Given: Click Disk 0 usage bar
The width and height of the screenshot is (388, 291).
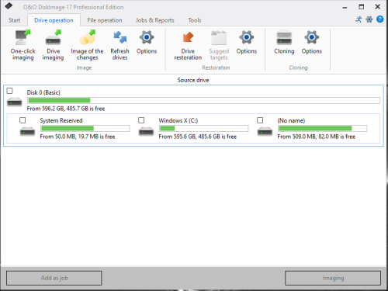Looking at the screenshot, I should point(203,100).
